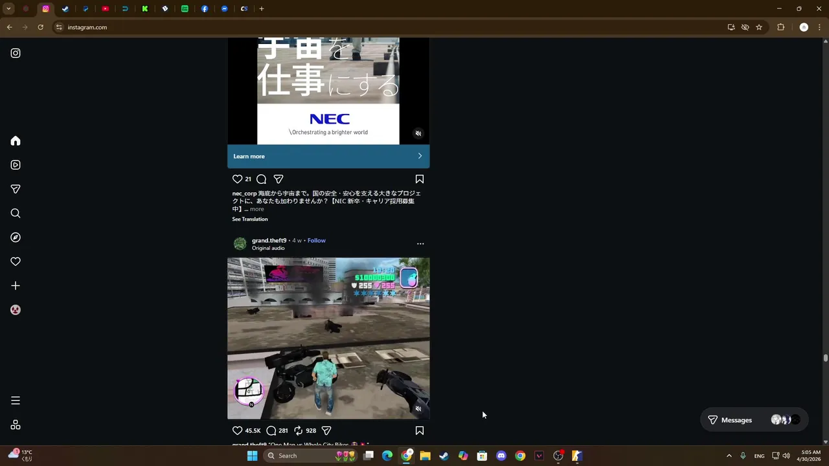Open profile avatar in the sidebar
Viewport: 829px width, 466px height.
coord(16,310)
